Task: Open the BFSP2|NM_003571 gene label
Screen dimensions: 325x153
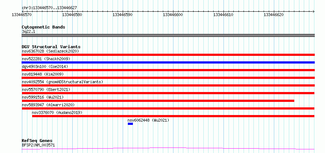Action: click(x=38, y=145)
